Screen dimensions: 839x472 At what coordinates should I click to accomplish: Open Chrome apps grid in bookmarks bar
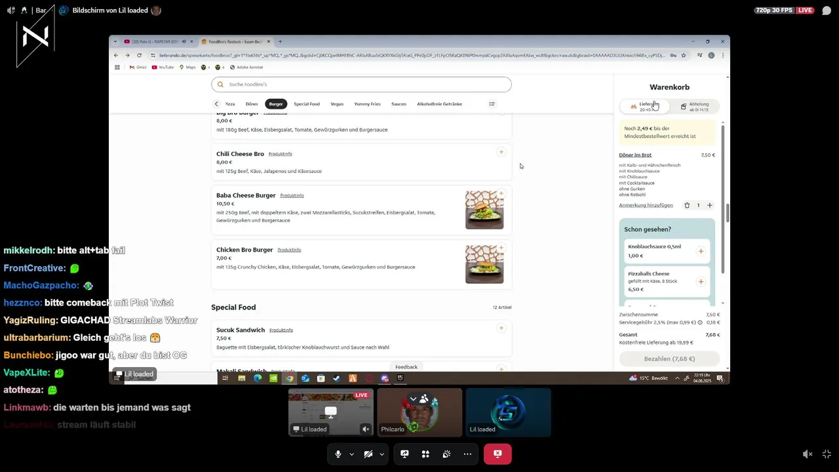[117, 67]
